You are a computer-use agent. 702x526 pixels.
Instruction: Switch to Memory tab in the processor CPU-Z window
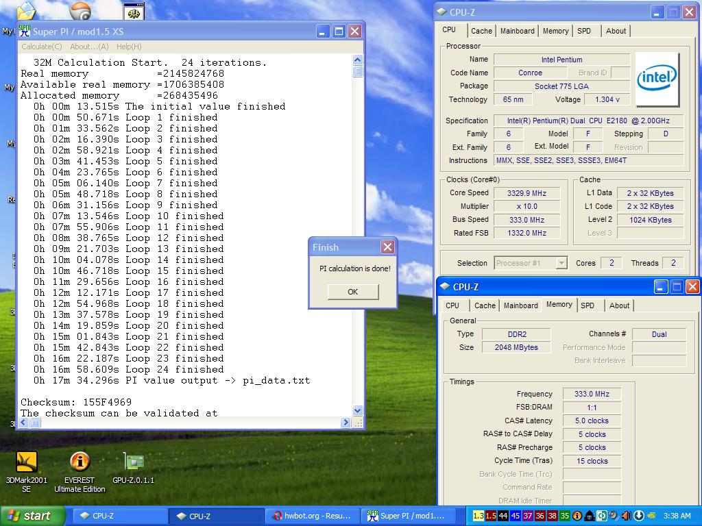click(555, 31)
